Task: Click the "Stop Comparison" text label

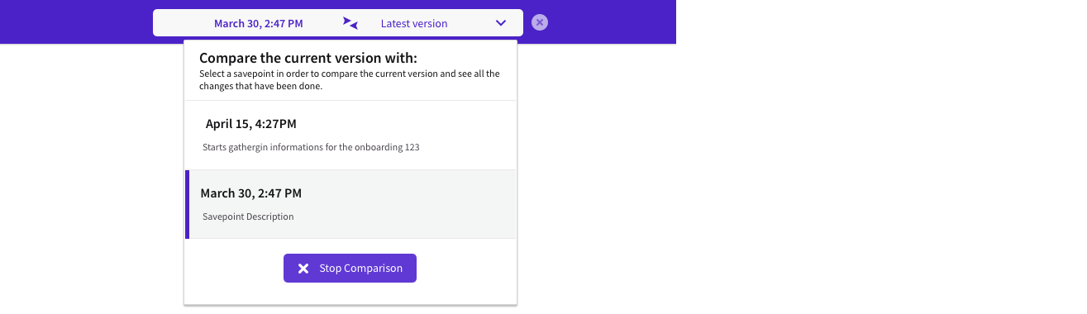Action: coord(361,269)
